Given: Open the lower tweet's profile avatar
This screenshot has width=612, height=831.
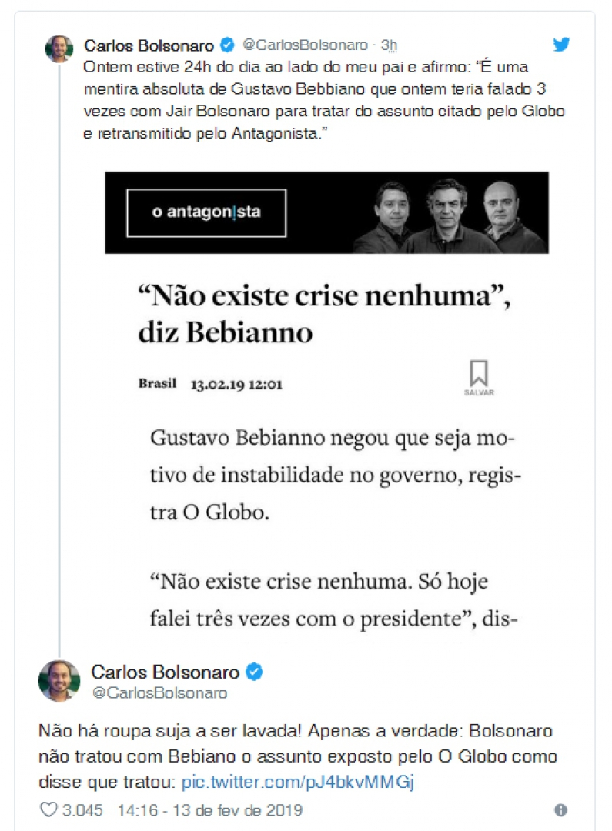Looking at the screenshot, I should pyautogui.click(x=59, y=680).
